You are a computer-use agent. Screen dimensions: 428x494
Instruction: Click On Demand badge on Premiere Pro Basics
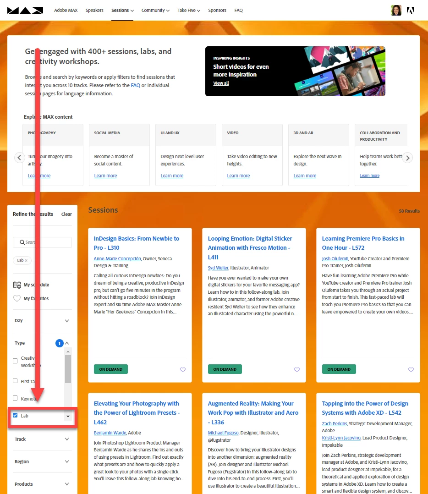[x=339, y=369]
